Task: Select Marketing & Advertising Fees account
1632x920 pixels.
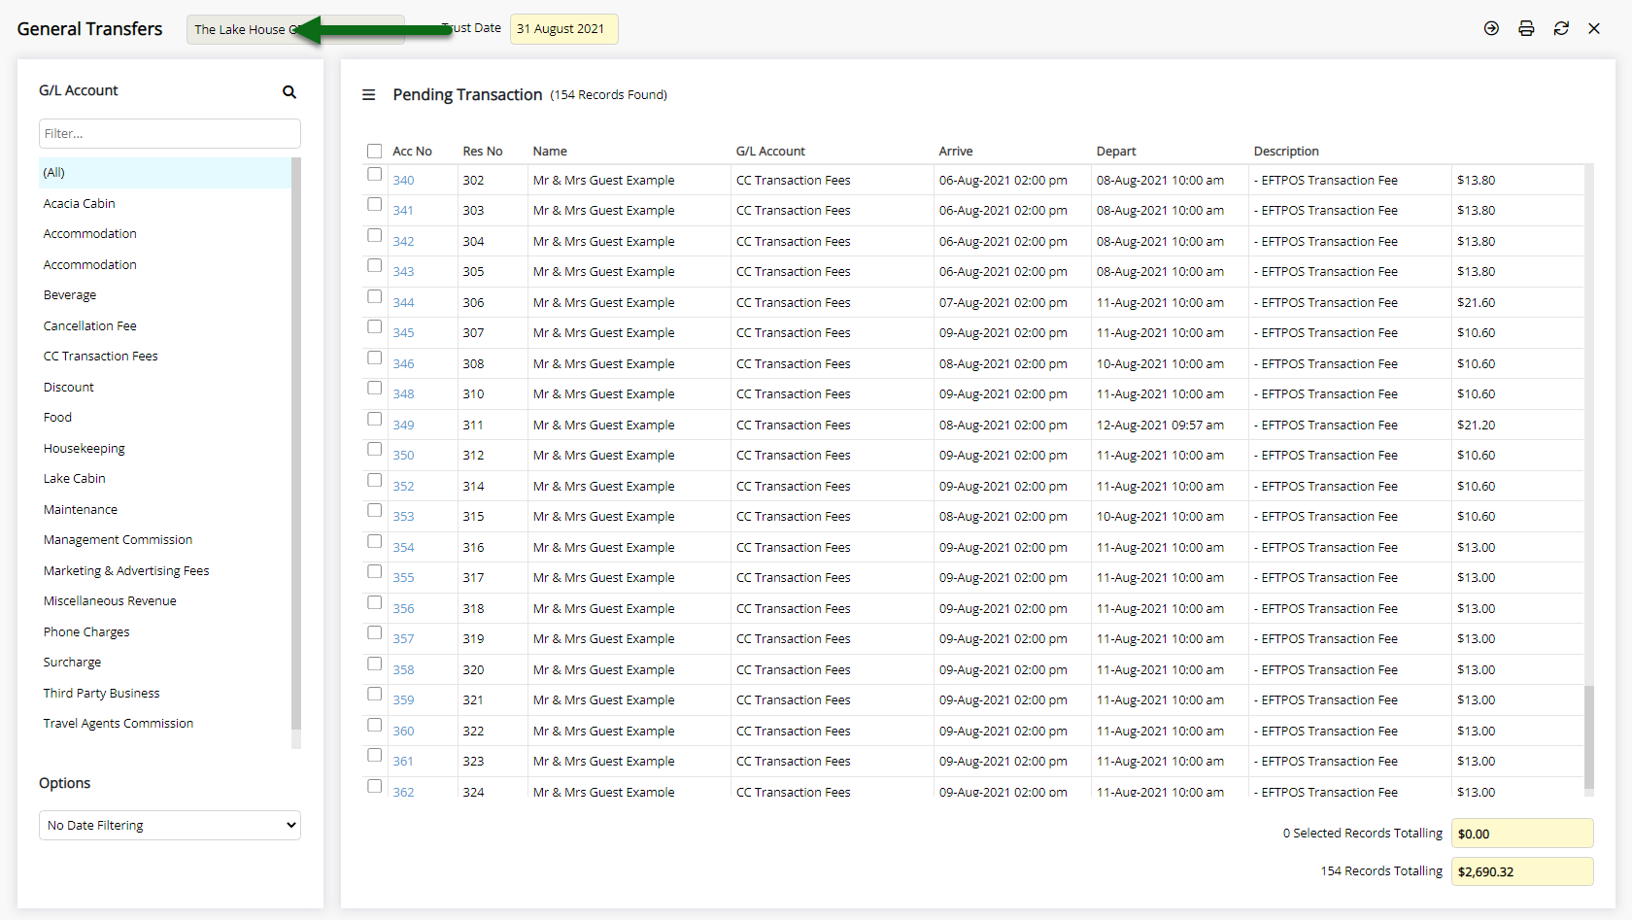Action: point(126,570)
